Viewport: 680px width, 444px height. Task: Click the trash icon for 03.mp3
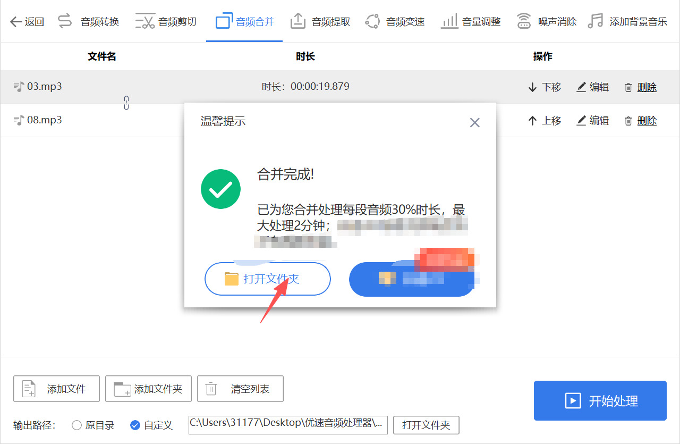pyautogui.click(x=628, y=88)
